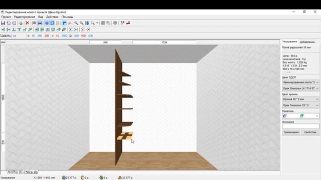321x180 pixels.
Task: Click the last status bar price icon (23 577 p.)
Action: click(120, 177)
